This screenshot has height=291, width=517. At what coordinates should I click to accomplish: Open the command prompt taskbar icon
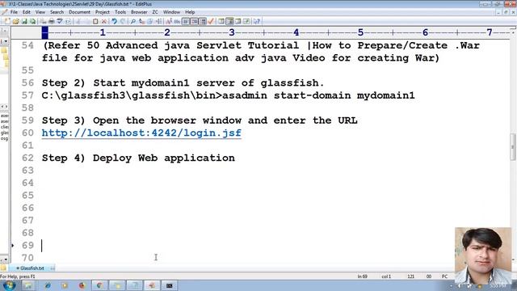(169, 285)
